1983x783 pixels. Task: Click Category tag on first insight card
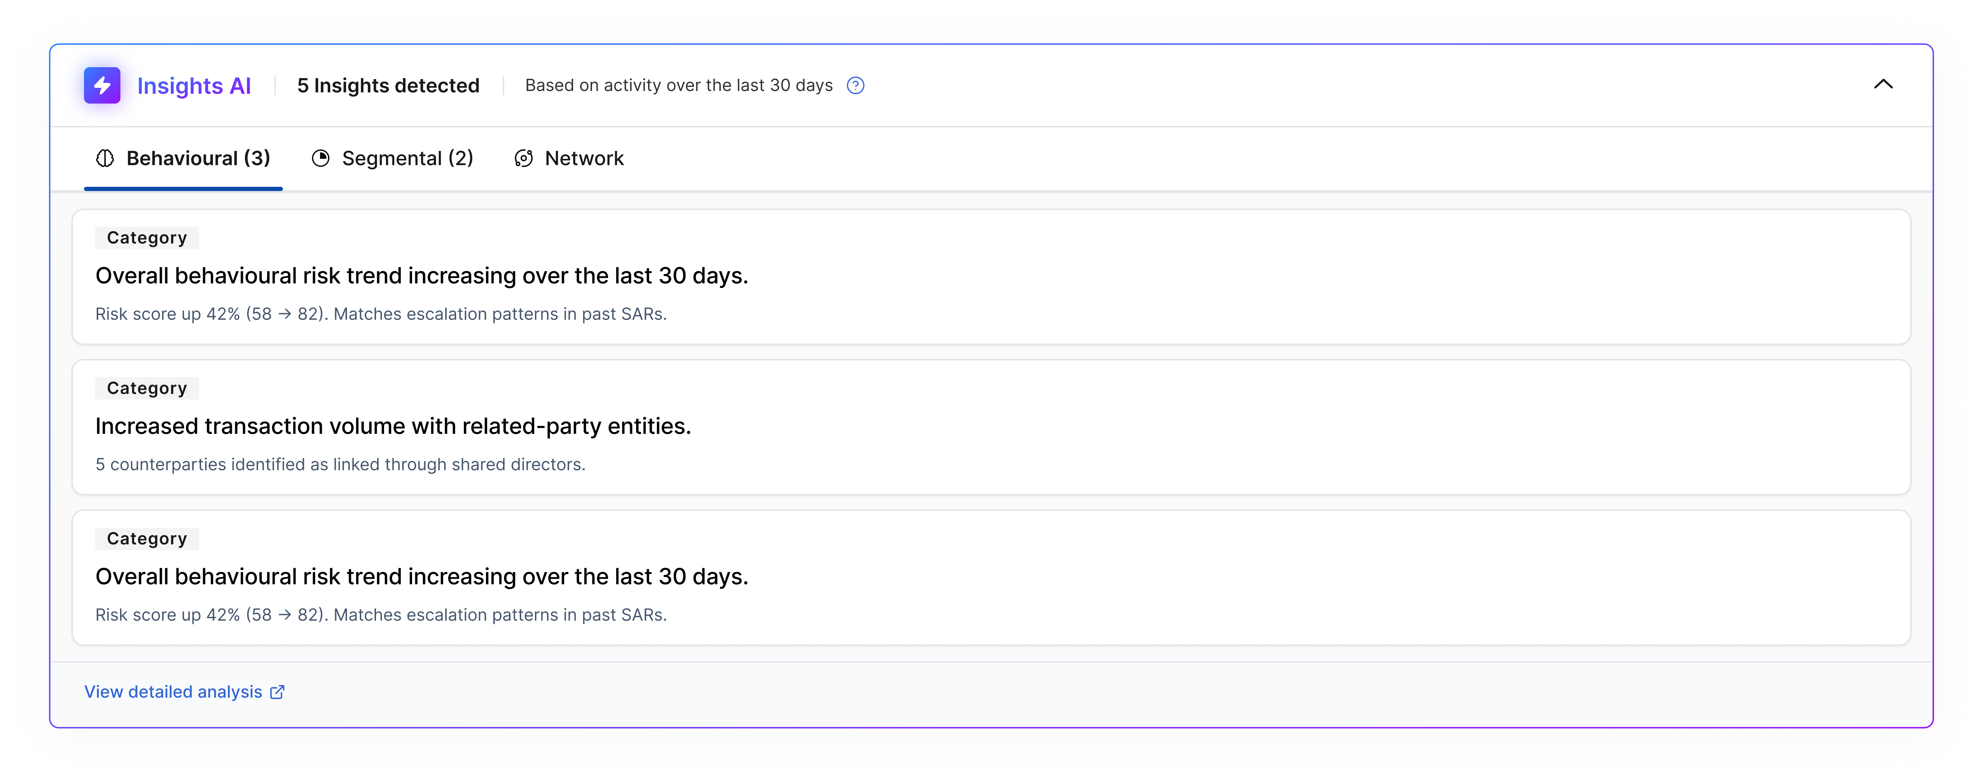(146, 238)
